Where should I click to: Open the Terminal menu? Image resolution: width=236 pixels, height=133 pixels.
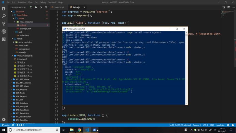(52, 2)
